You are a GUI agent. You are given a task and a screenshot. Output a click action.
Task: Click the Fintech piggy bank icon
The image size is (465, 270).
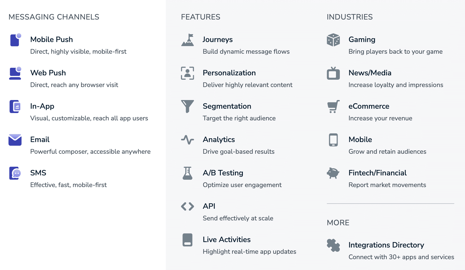333,173
